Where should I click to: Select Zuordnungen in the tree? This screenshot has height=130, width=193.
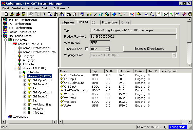[21, 117]
